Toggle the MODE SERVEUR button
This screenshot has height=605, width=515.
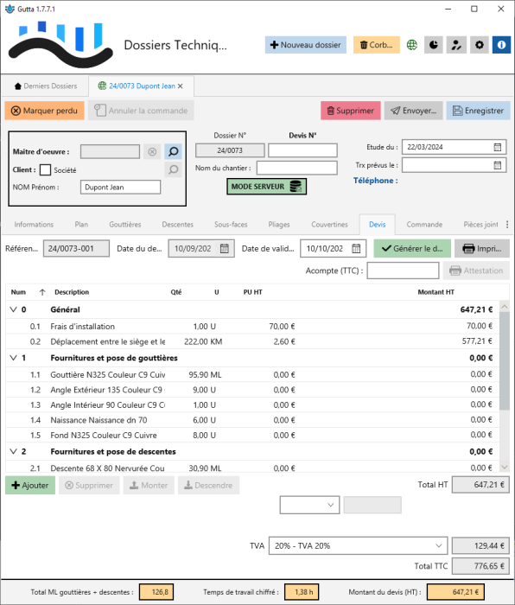266,187
